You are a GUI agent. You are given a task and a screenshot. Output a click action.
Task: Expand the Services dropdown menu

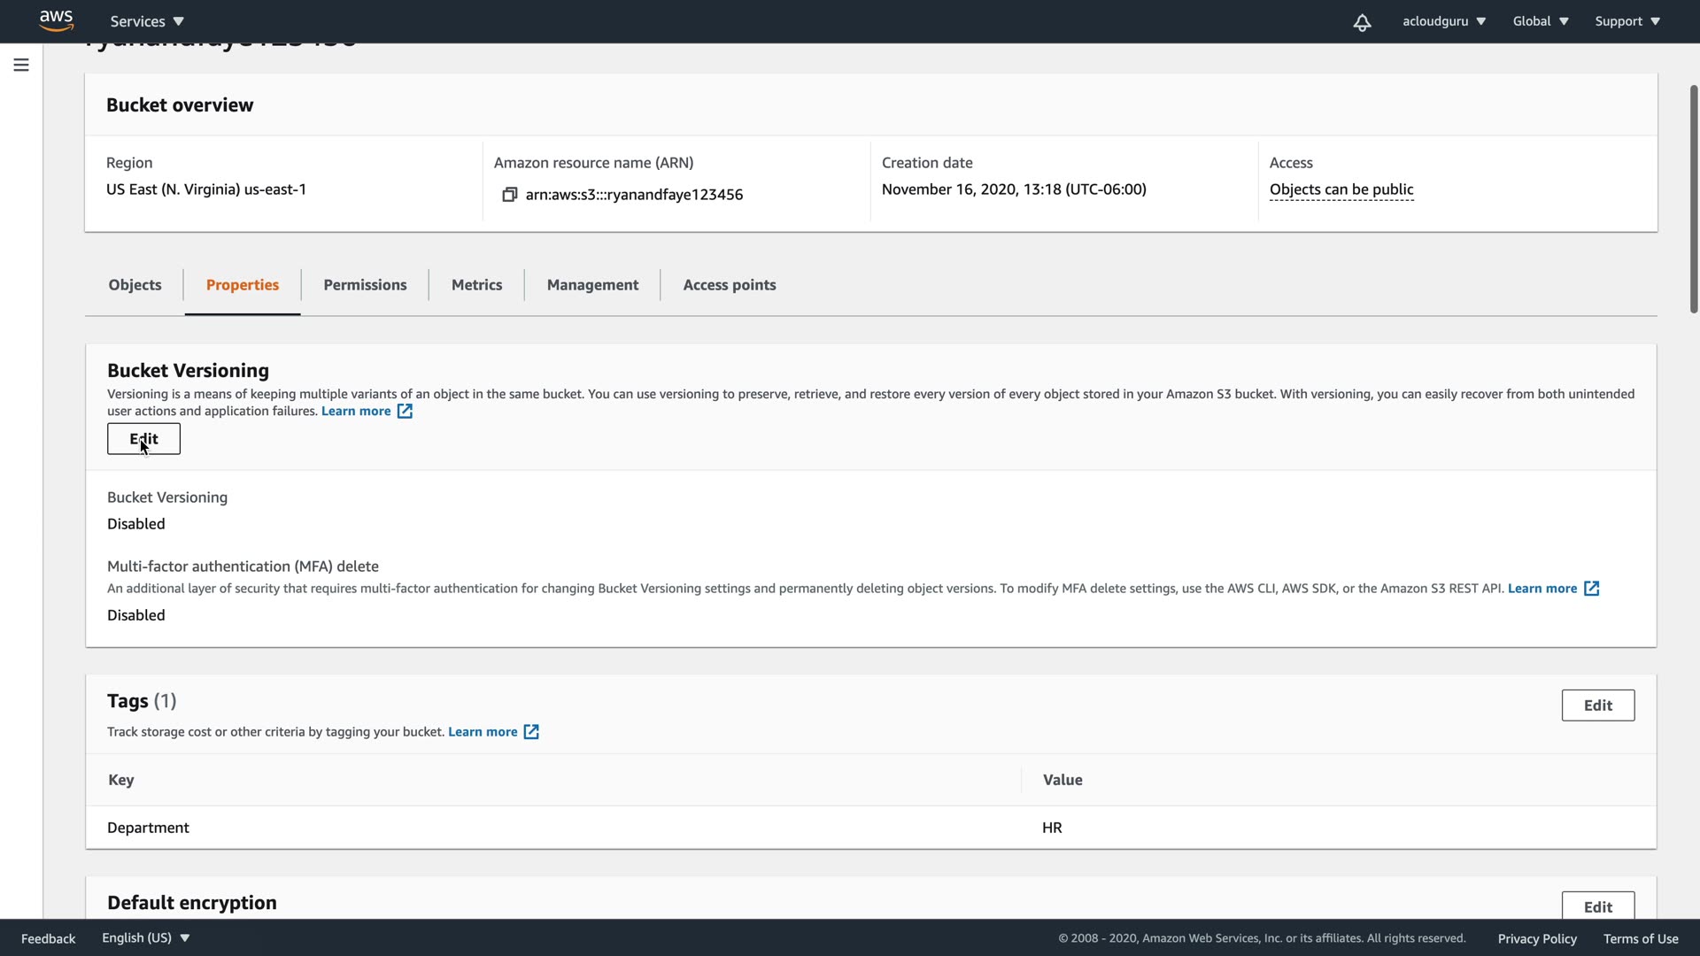147,21
